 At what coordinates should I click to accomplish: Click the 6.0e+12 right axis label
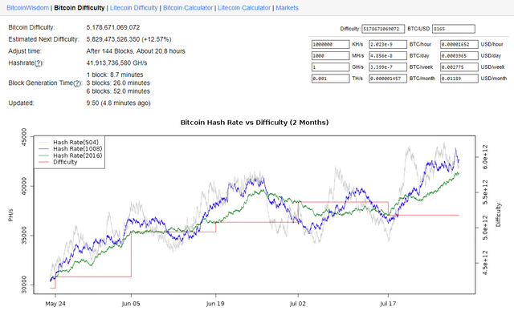pos(485,156)
